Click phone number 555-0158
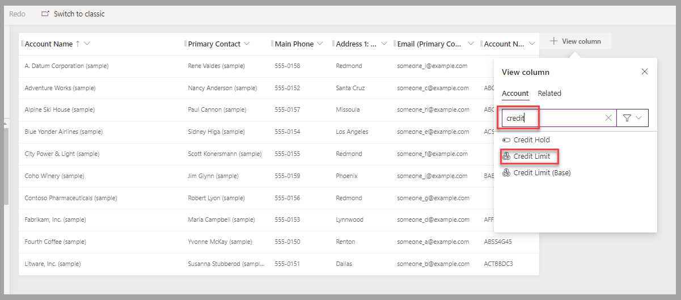This screenshot has width=681, height=300. (x=287, y=66)
